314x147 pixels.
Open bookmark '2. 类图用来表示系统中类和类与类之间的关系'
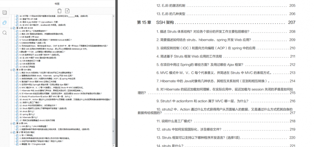54,129
